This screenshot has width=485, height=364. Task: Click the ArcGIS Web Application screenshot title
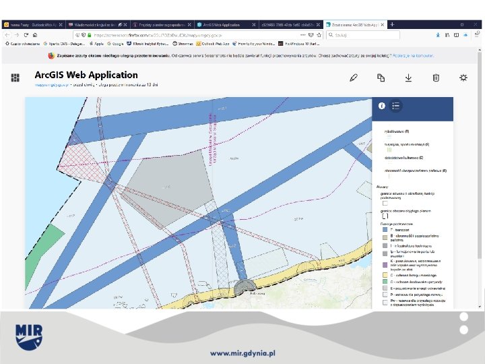[86, 75]
